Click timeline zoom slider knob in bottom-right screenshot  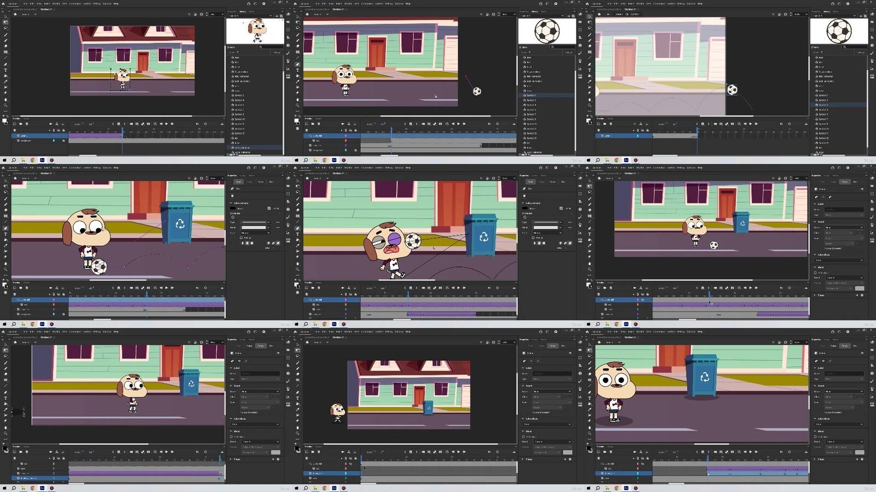789,452
